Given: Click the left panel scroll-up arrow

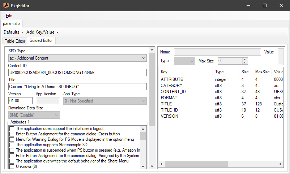Looking at the screenshot, I should point(152,50).
